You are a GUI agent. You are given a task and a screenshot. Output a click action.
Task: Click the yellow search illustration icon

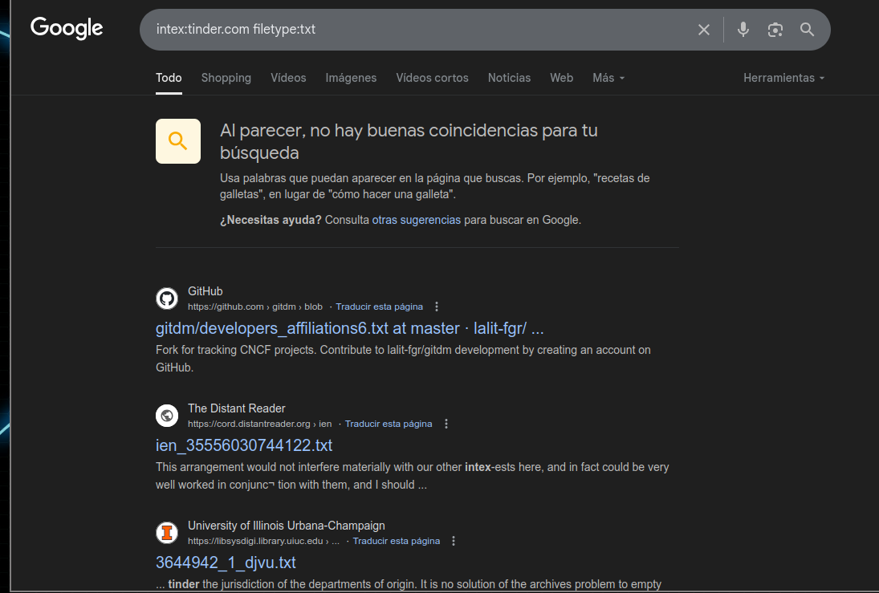(178, 141)
